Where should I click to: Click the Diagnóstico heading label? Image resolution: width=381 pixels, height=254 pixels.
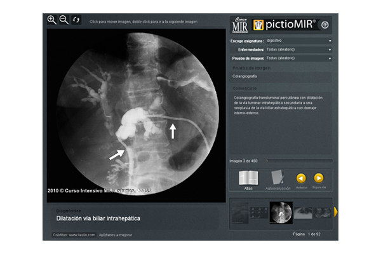[x=69, y=211]
